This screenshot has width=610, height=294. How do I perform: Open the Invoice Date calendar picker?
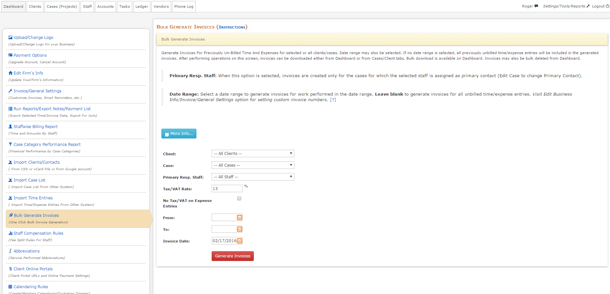240,241
